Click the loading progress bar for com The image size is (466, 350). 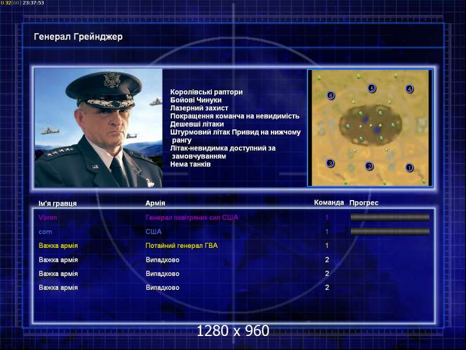[x=390, y=231]
